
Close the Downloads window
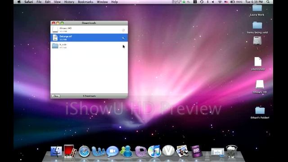pyautogui.click(x=54, y=23)
